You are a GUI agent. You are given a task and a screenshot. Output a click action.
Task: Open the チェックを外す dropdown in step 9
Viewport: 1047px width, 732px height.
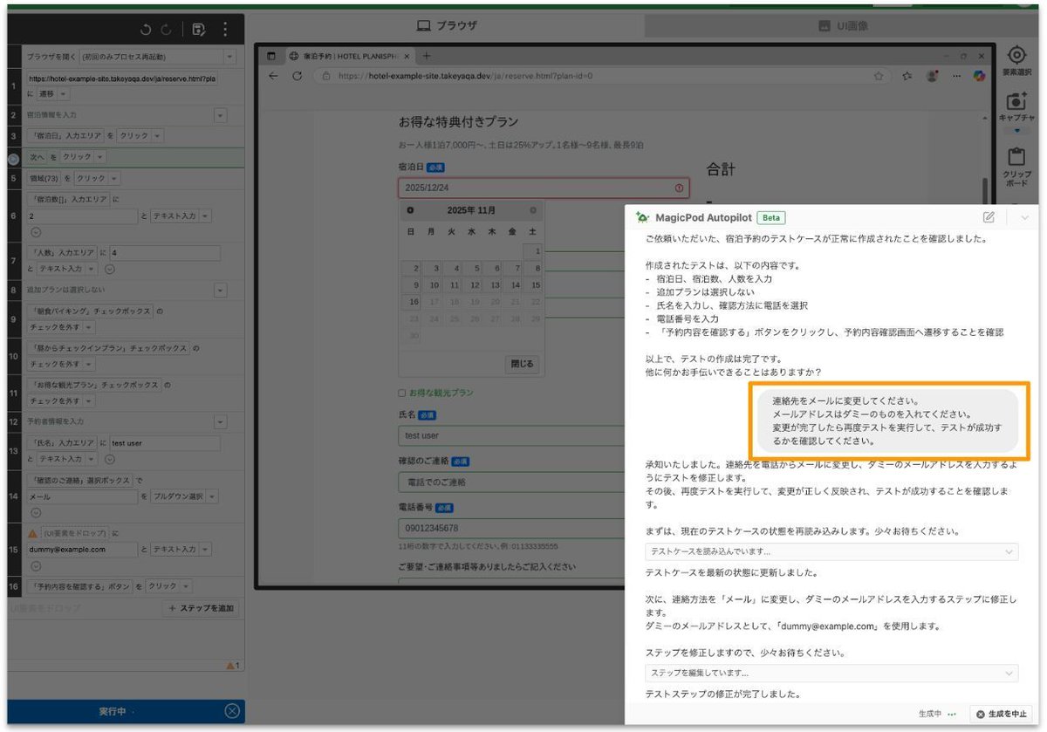(61, 327)
